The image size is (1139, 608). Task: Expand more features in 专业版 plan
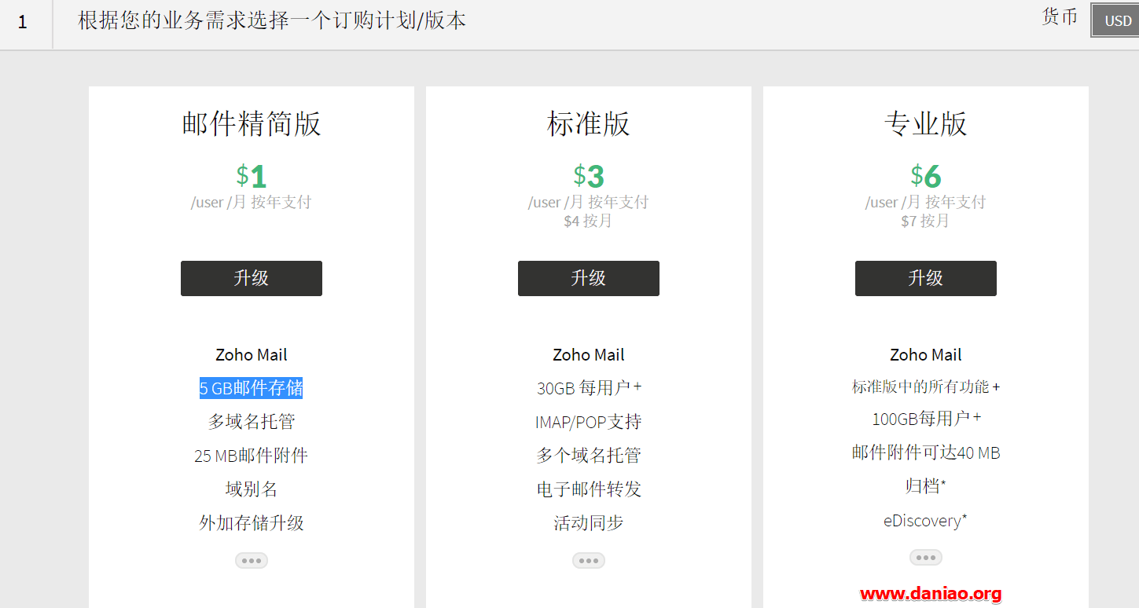[x=926, y=557]
